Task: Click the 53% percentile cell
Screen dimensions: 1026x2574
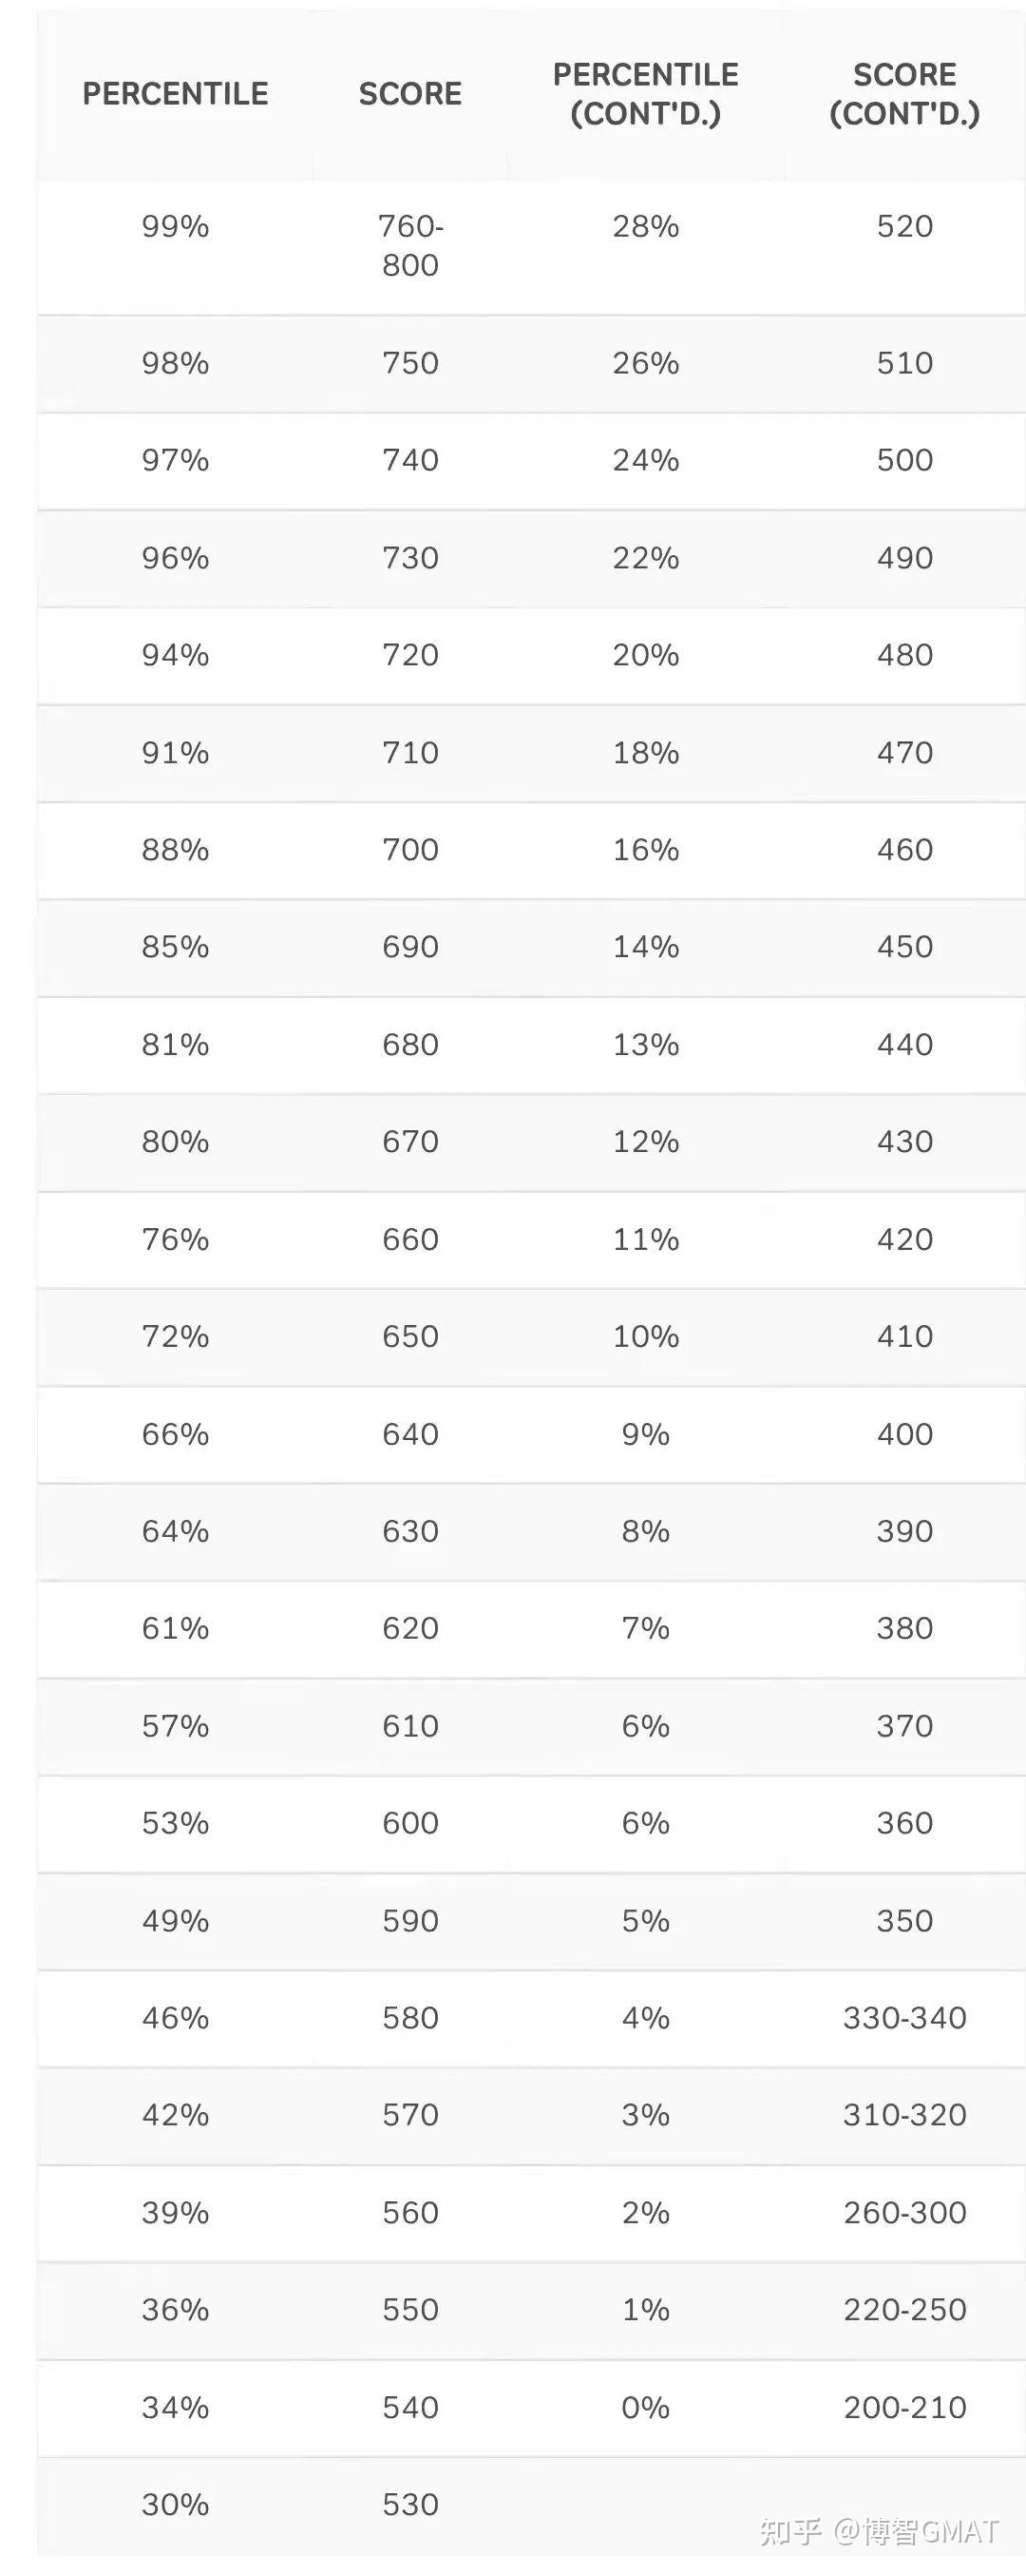Action: [175, 1824]
